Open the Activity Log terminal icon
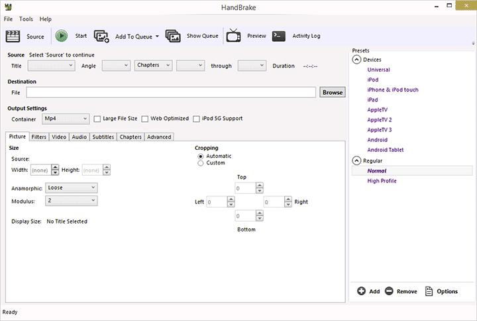477x321 pixels. [x=279, y=36]
